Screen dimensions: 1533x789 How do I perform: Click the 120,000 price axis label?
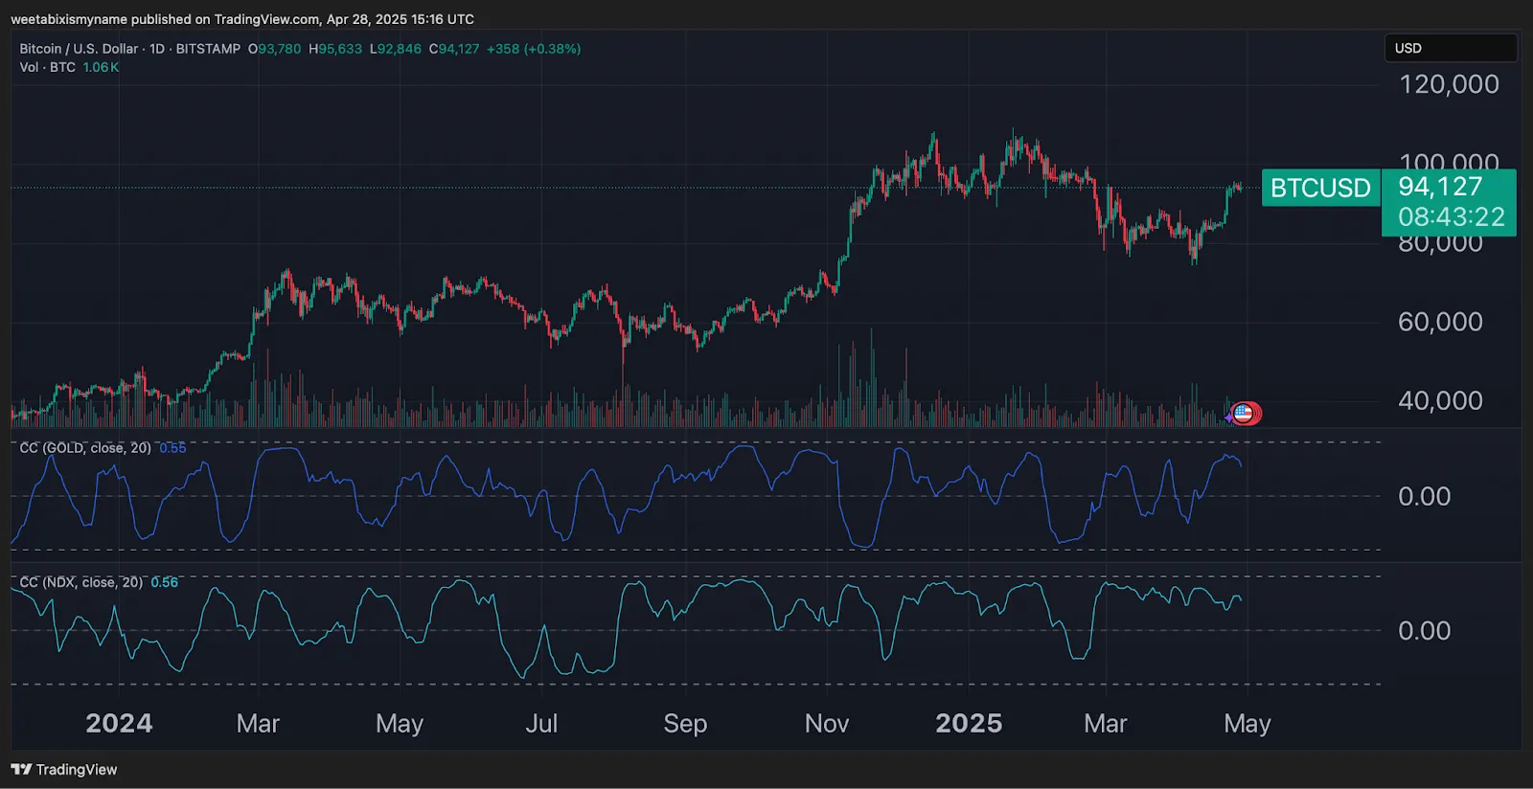pyautogui.click(x=1449, y=84)
